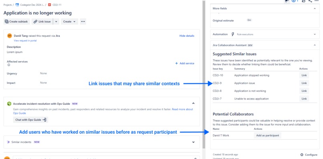The height and width of the screenshot is (159, 323).
Task: Click the Codegeist project avatar icon in breadcrumb
Action: (17, 5)
